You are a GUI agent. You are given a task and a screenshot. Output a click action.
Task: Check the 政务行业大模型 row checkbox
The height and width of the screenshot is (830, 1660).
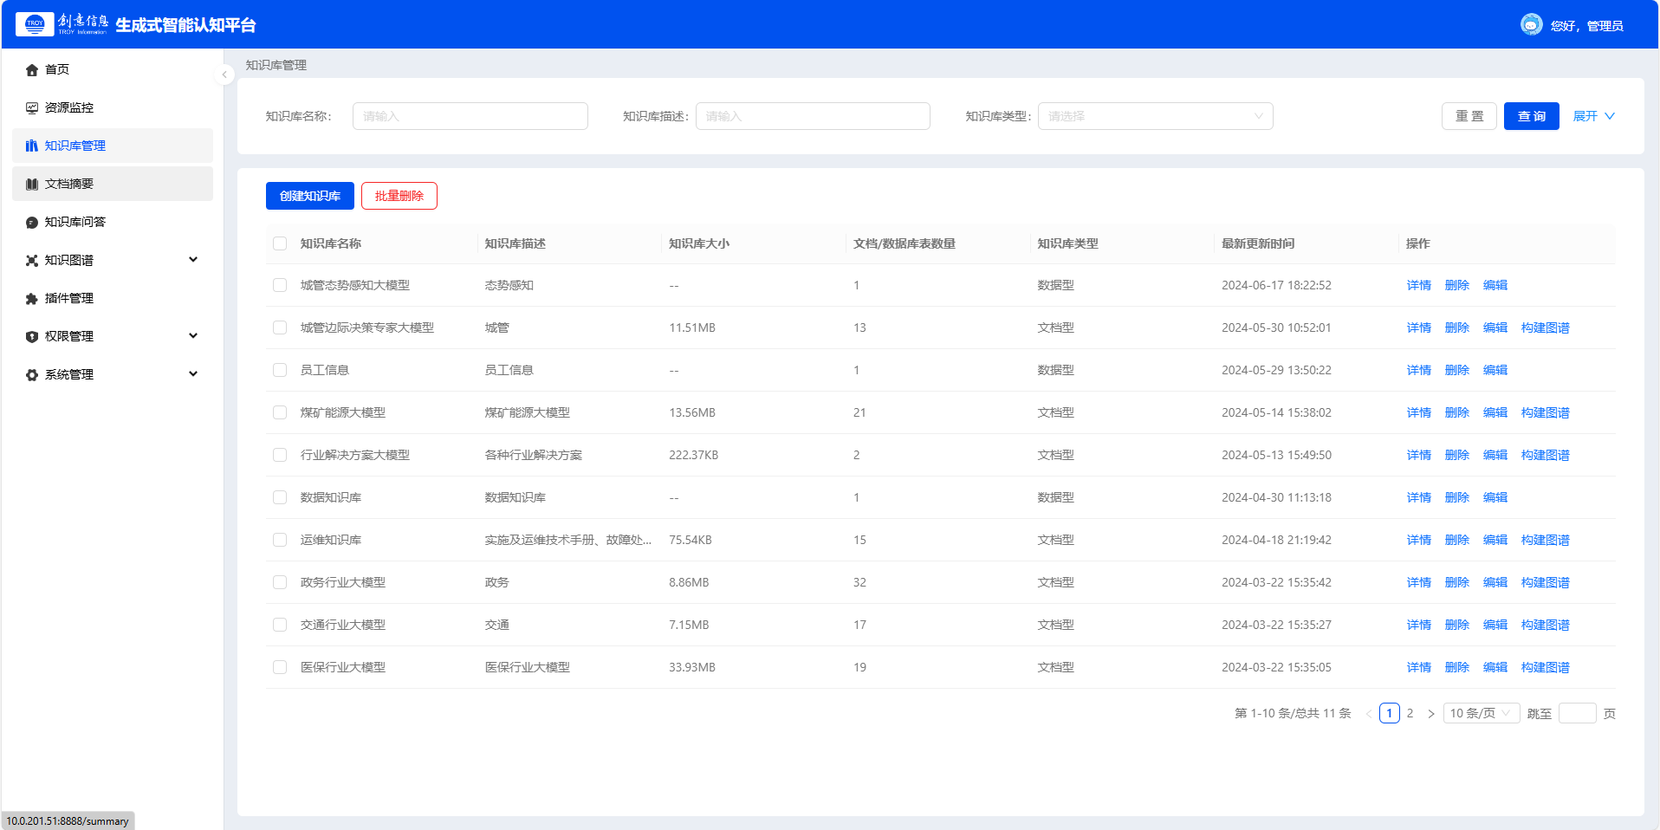click(280, 582)
